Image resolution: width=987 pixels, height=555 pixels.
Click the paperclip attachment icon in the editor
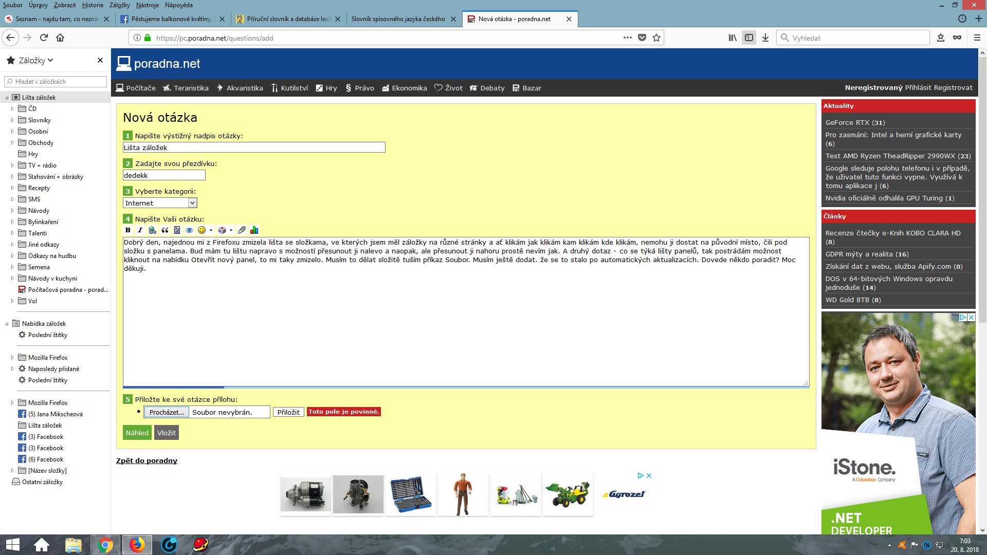click(242, 230)
